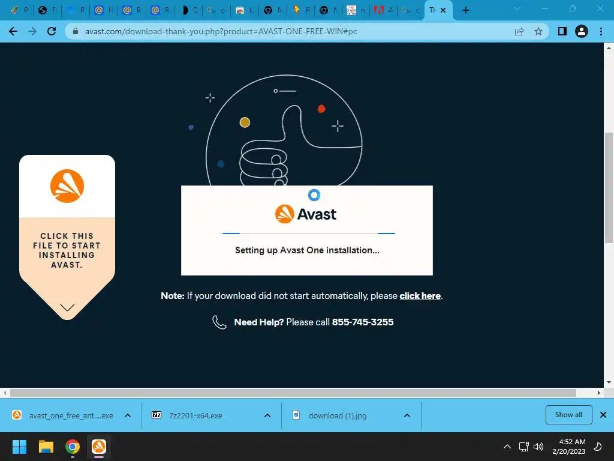Show hidden system tray icons
Screen dimensions: 614x461
[x=507, y=447]
